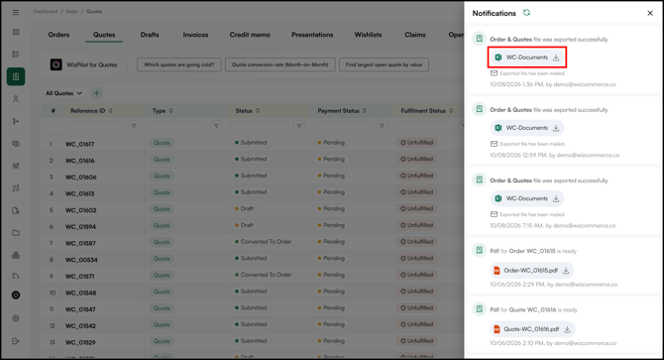Click 'Pdf for Order WC_01615 is ready' notification
The height and width of the screenshot is (360, 664).
(533, 251)
